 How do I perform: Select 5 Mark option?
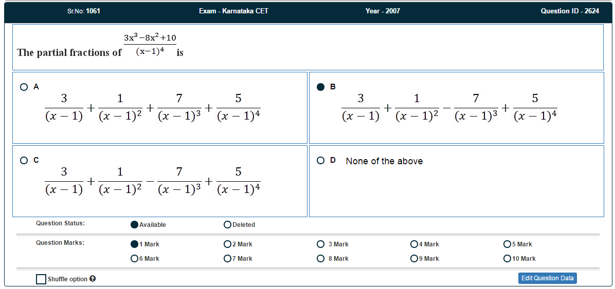click(507, 244)
